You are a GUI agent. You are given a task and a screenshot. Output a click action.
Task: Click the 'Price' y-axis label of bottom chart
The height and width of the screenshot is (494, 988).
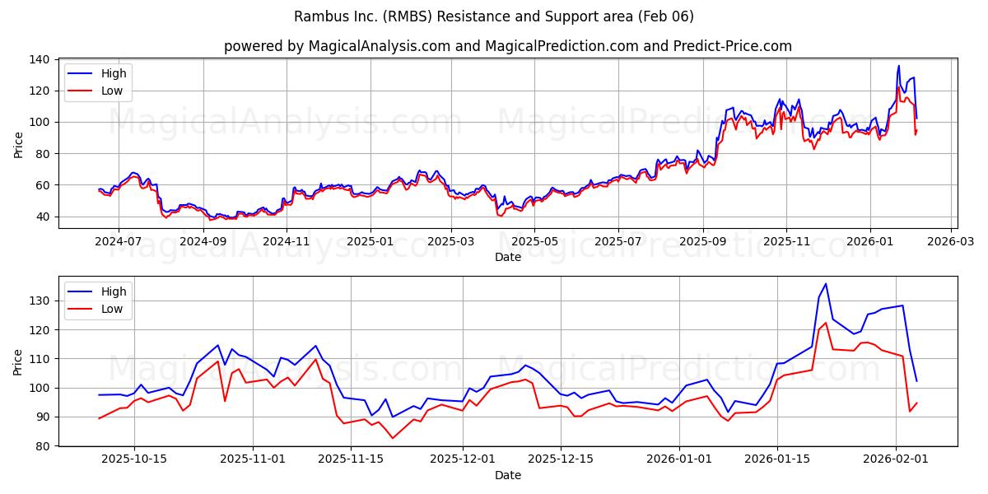tap(19, 361)
